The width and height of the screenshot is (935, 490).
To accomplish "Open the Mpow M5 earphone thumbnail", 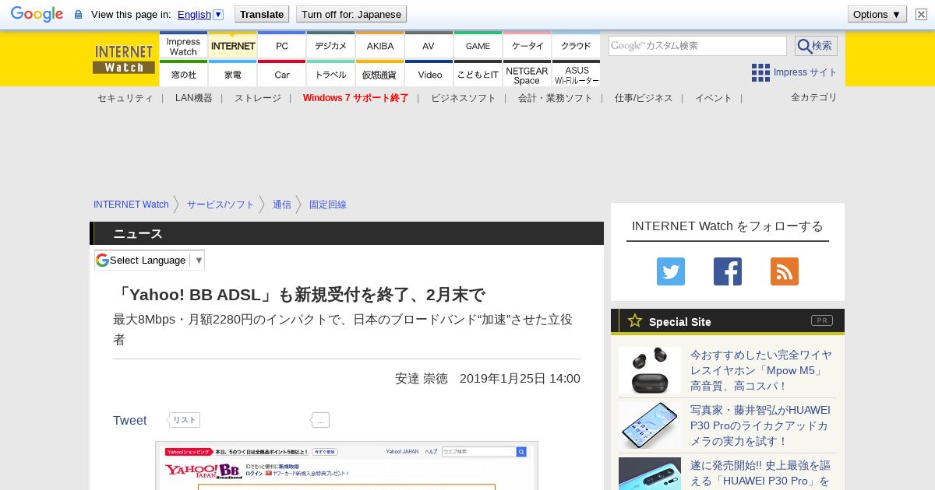I will click(650, 370).
